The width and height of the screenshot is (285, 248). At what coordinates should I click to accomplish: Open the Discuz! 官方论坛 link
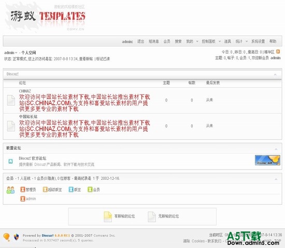33,158
